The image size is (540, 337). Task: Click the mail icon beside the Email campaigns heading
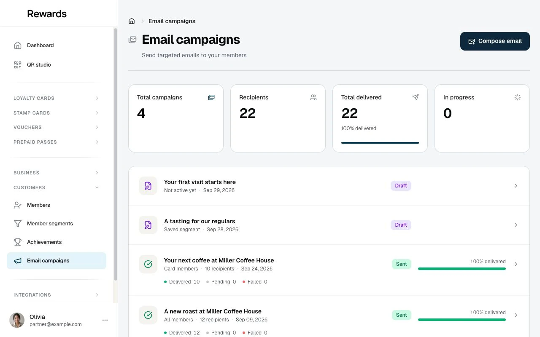click(132, 40)
